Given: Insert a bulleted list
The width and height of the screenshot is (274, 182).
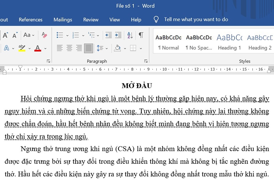Looking at the screenshot, I should click(60, 35).
